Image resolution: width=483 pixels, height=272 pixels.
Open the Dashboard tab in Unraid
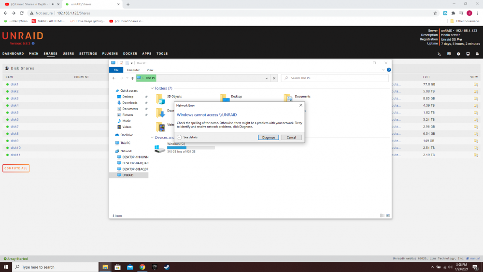click(13, 54)
